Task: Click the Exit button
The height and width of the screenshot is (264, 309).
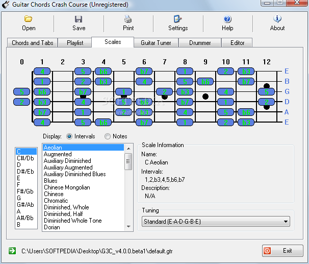Action: point(282,251)
